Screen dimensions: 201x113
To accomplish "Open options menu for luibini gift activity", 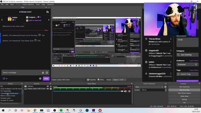I will 171,62.
